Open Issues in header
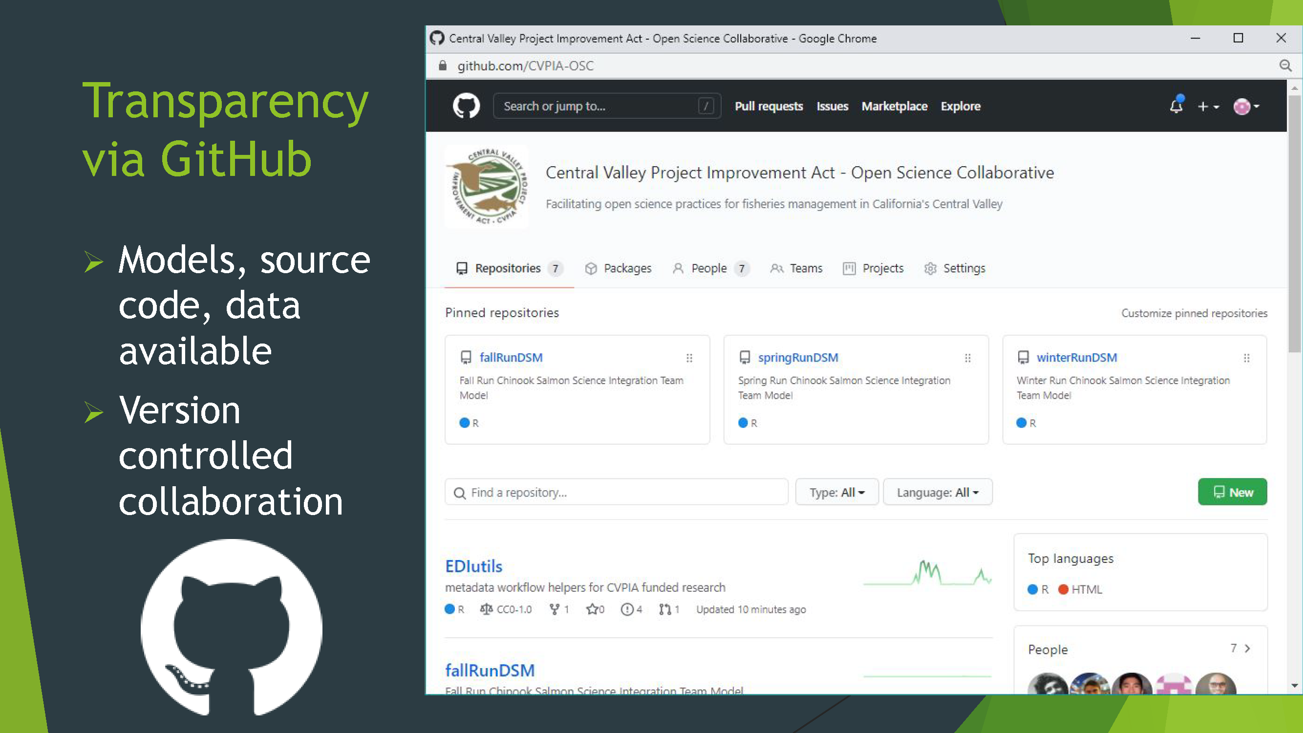Viewport: 1303px width, 733px height. [832, 106]
